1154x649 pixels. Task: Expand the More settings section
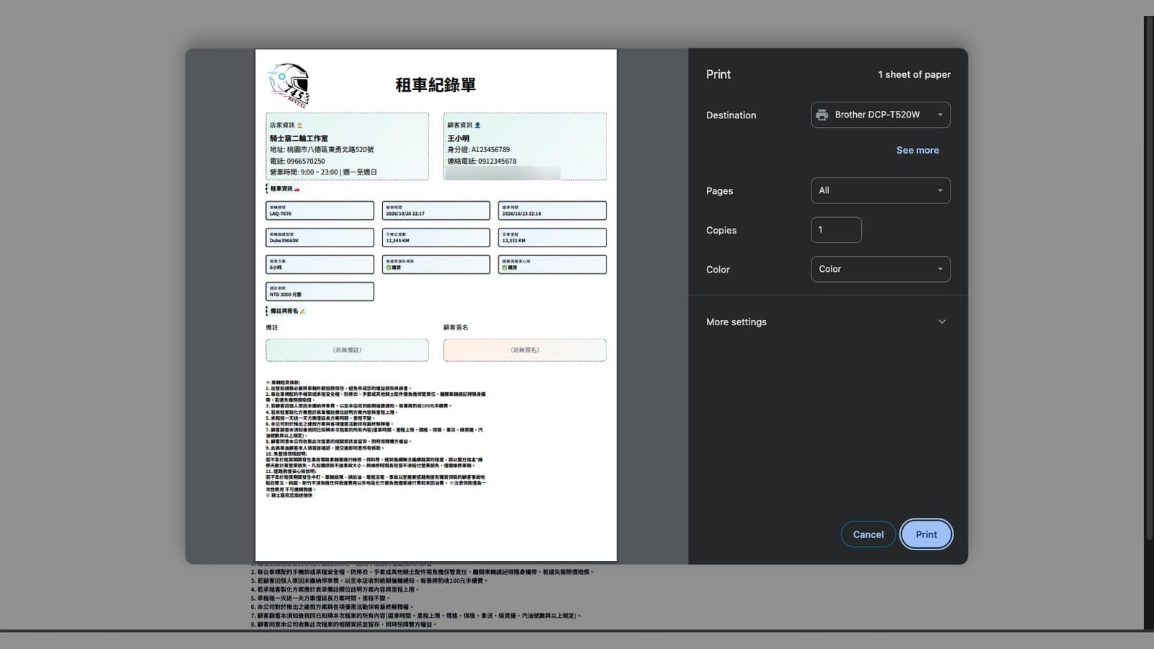point(827,322)
